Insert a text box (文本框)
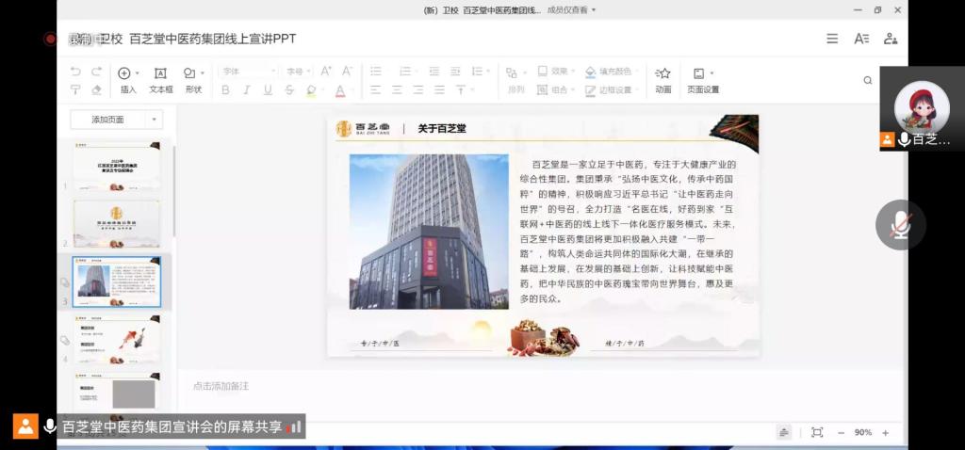965x450 pixels. tap(161, 79)
